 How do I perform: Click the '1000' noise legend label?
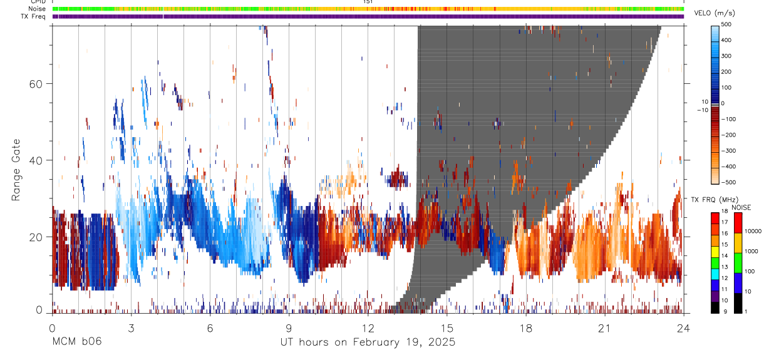point(752,252)
